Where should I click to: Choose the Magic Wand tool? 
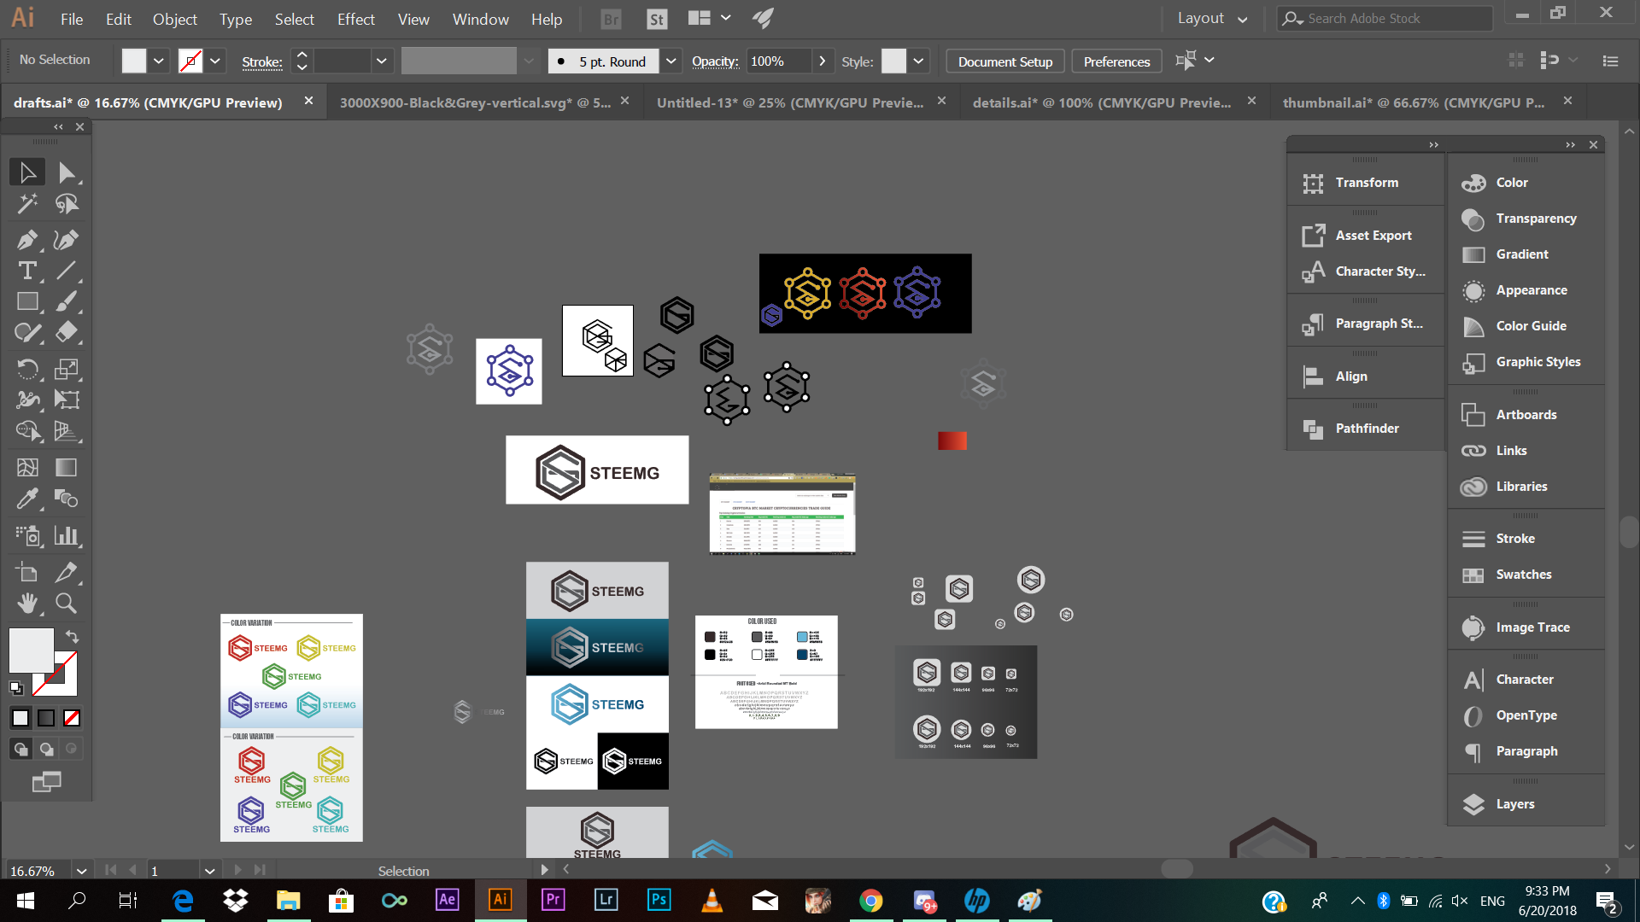click(27, 204)
